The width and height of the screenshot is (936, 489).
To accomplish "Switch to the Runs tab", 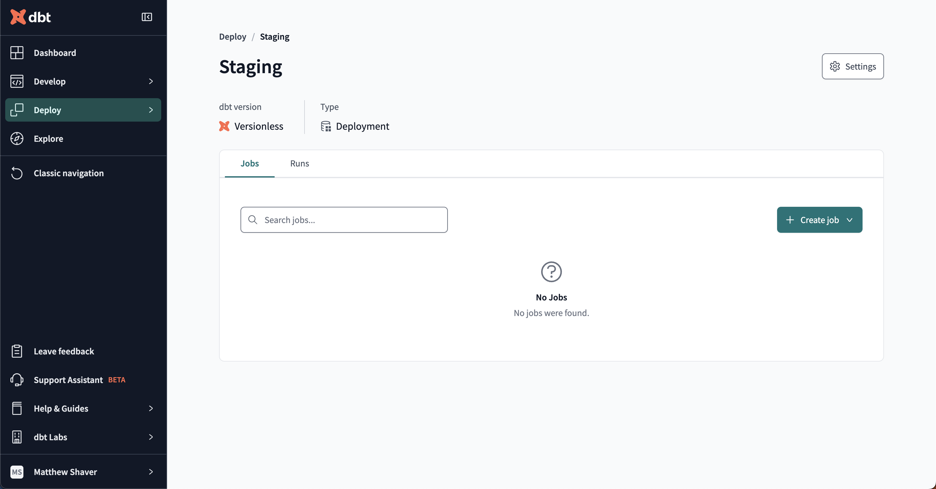I will 299,164.
